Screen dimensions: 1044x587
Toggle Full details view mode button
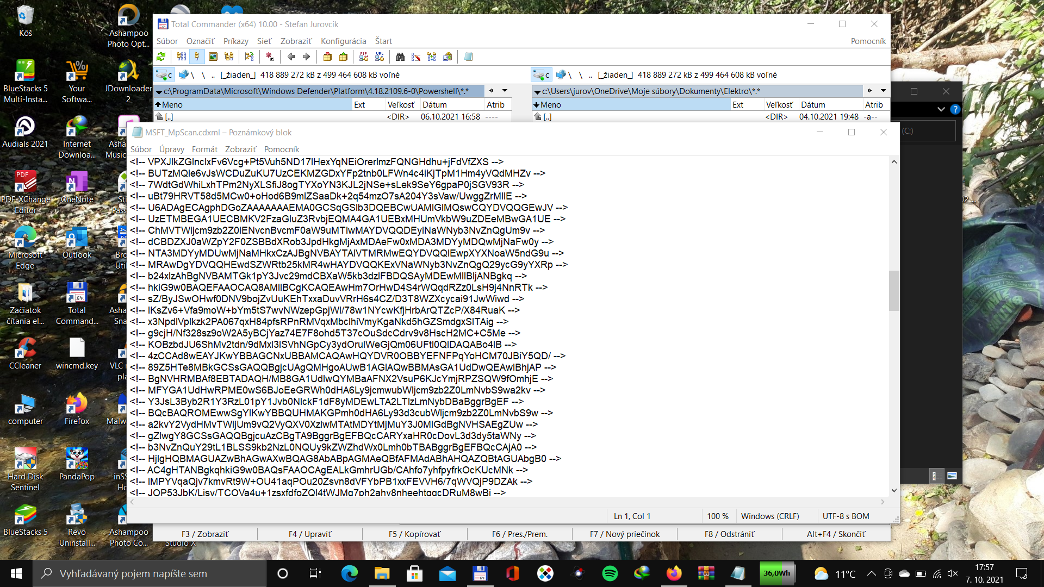coord(197,57)
